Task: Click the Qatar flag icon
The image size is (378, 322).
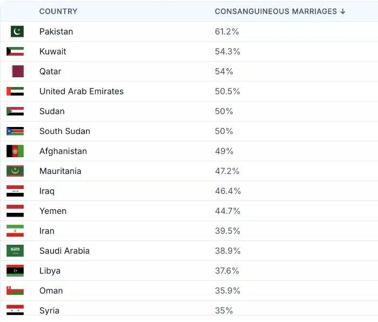Action: point(18,71)
